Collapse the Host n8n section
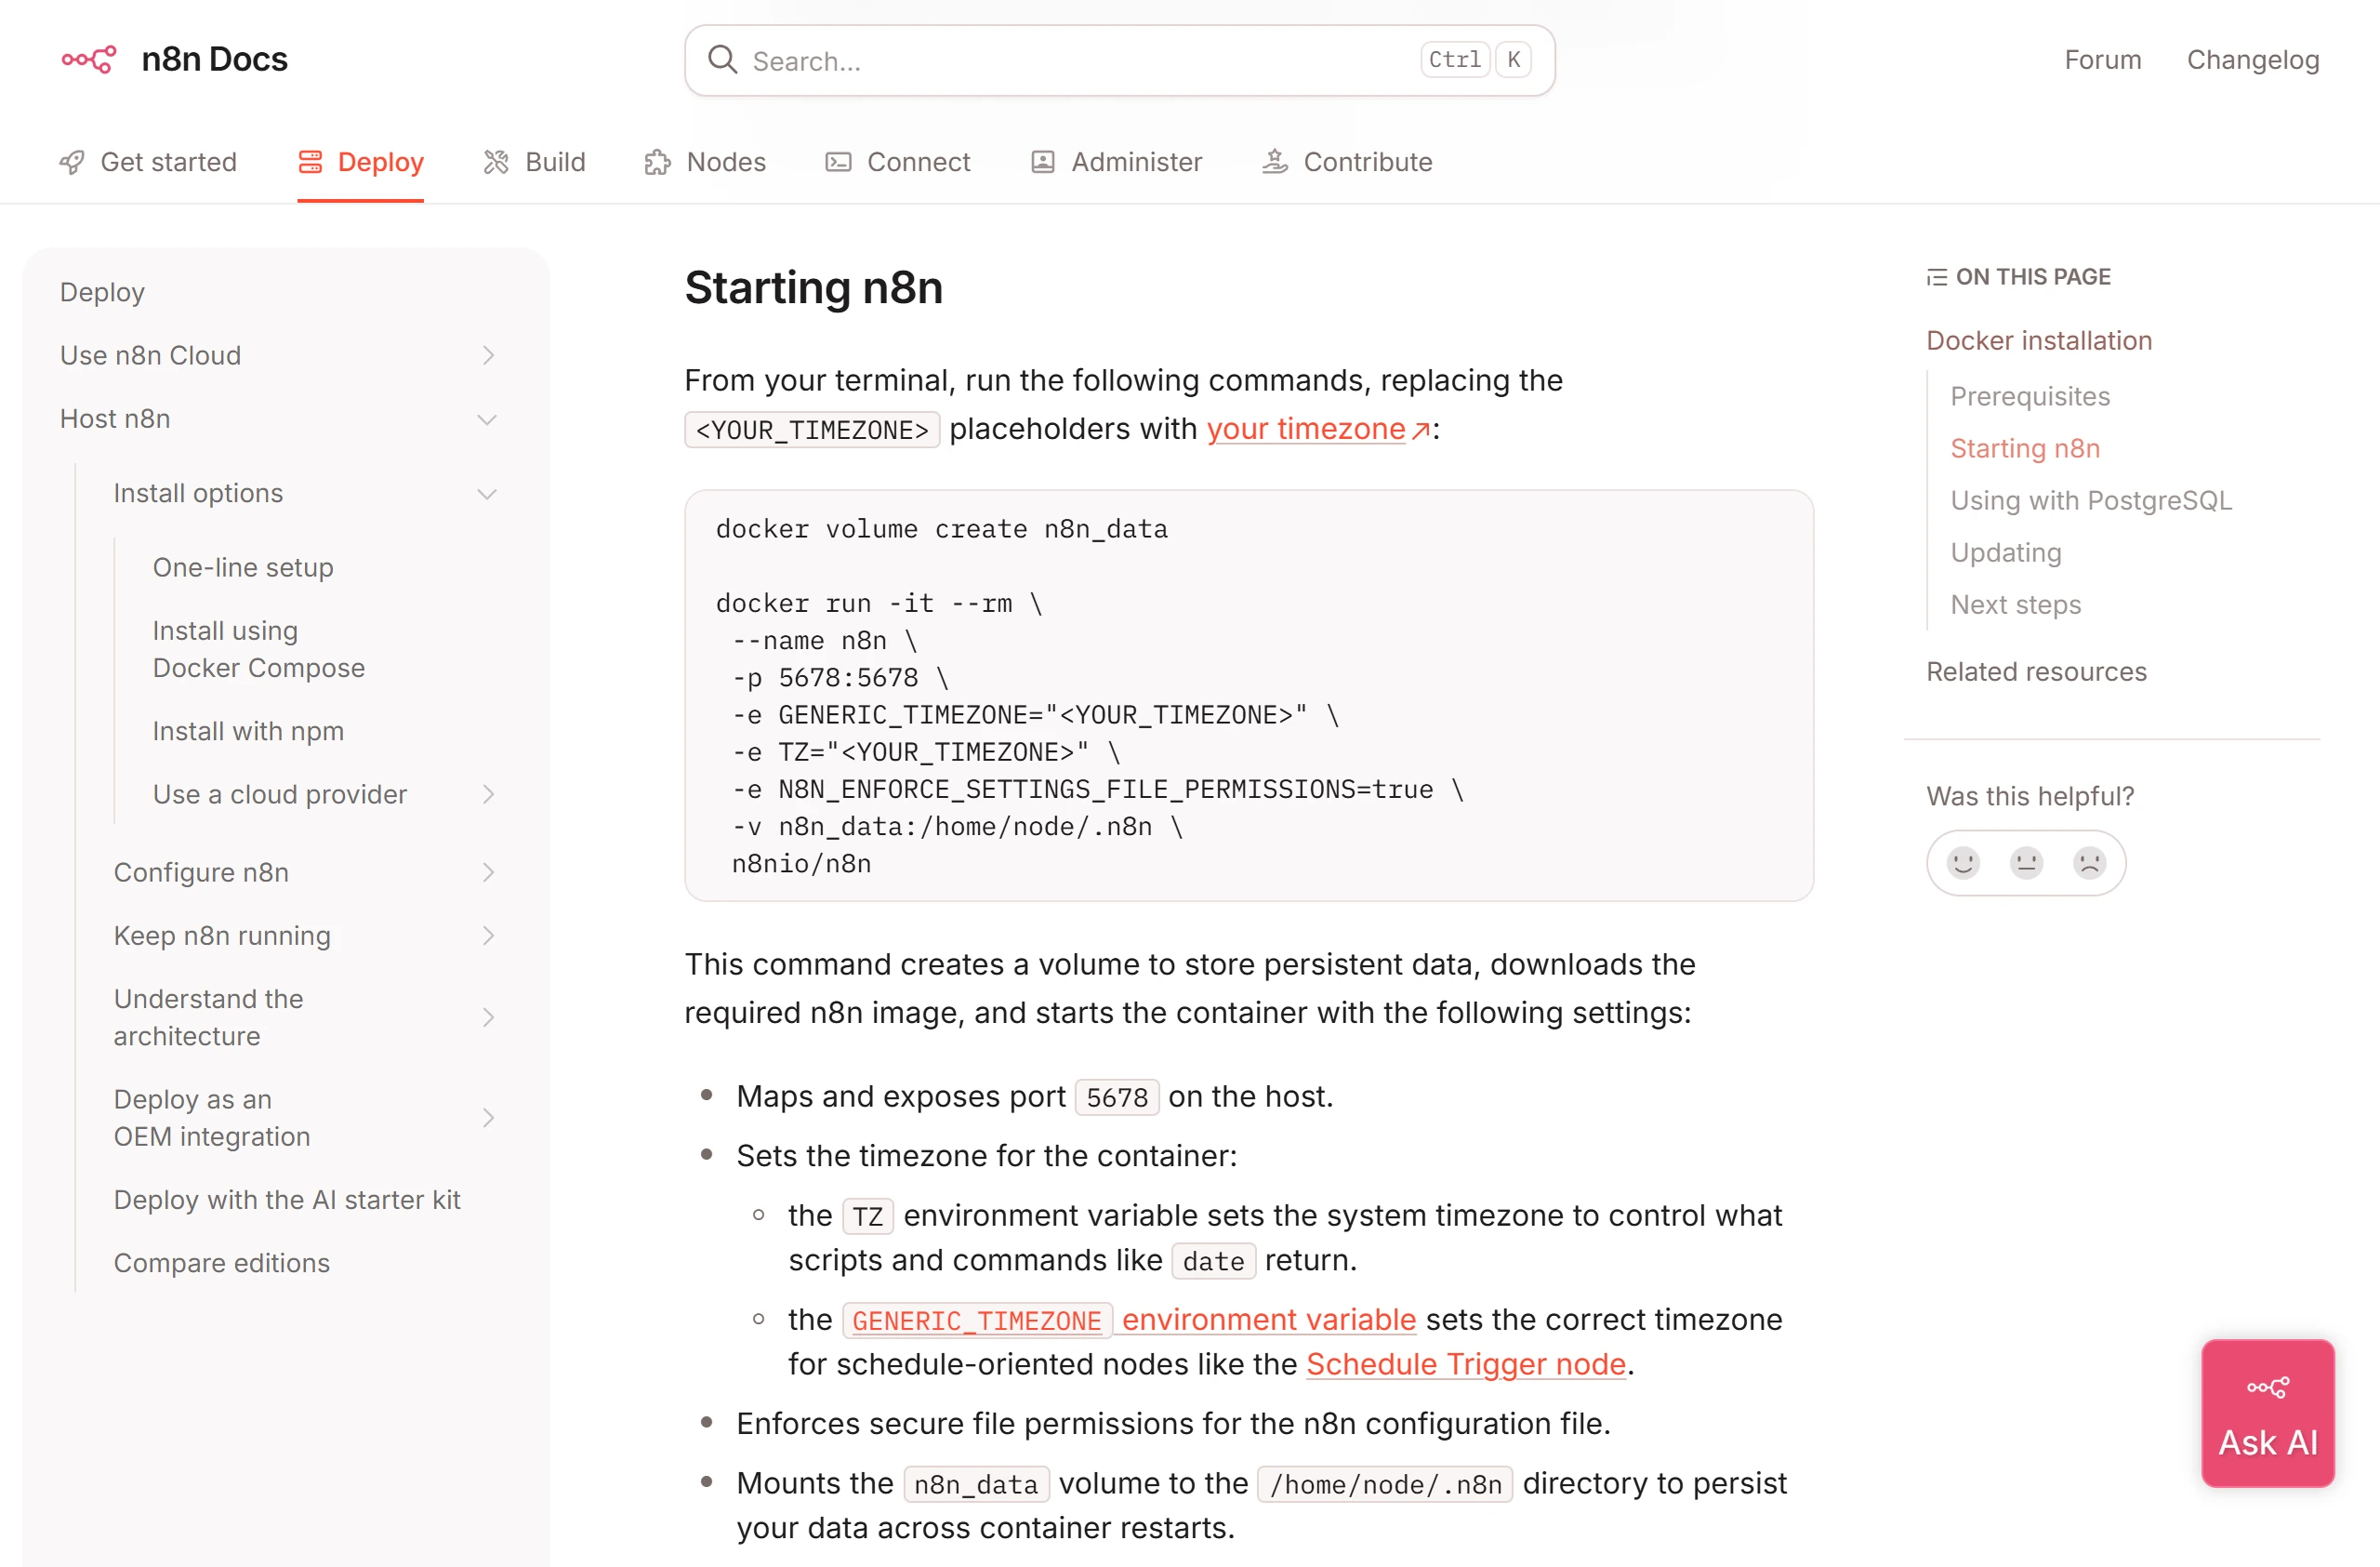Viewport: 2380px width, 1567px height. pyautogui.click(x=487, y=419)
